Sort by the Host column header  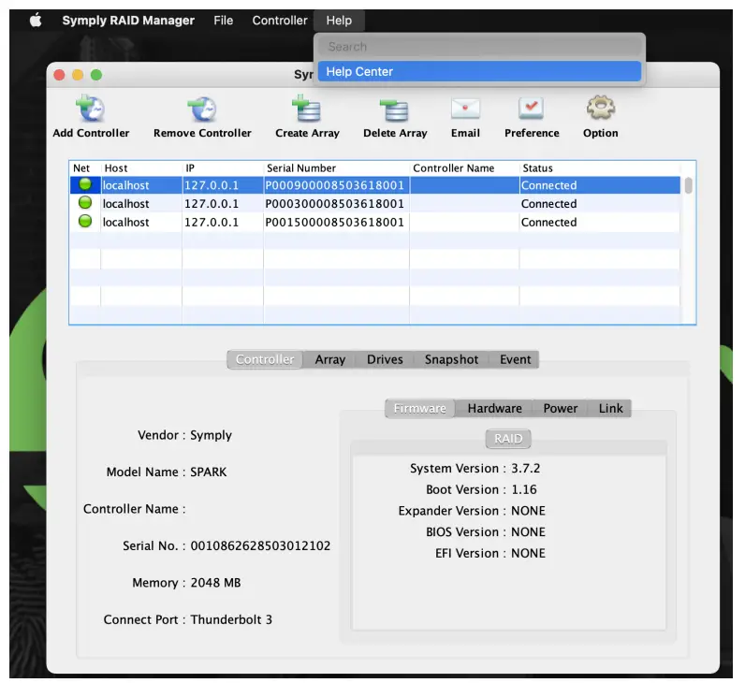click(141, 168)
